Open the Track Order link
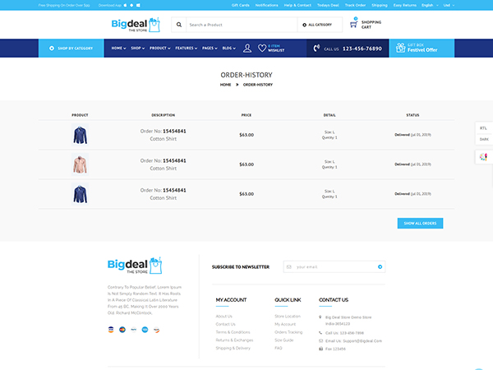 (x=355, y=4)
